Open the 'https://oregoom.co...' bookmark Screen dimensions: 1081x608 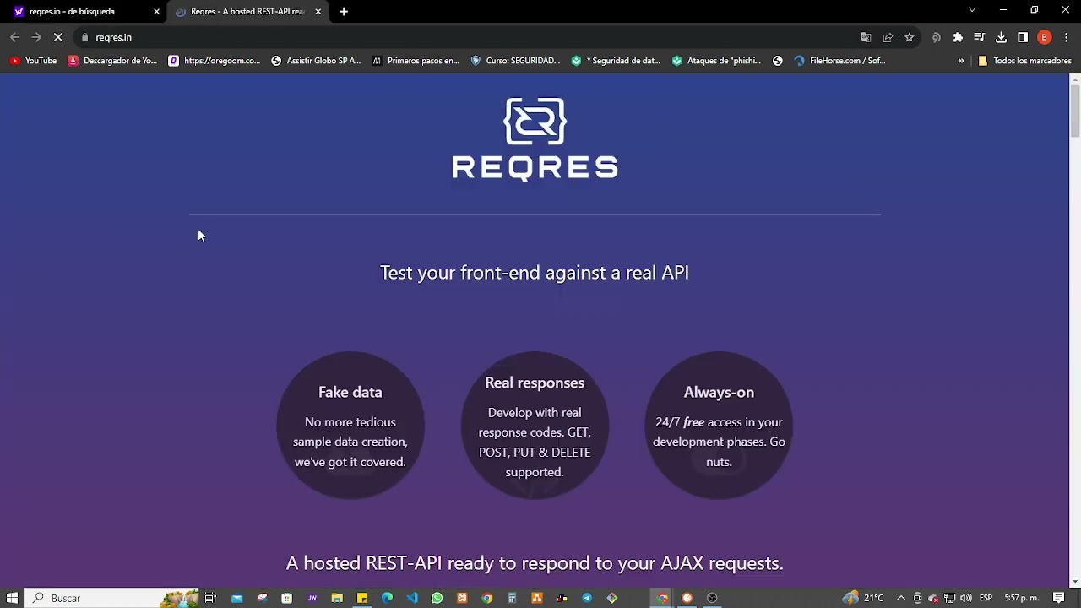(215, 61)
